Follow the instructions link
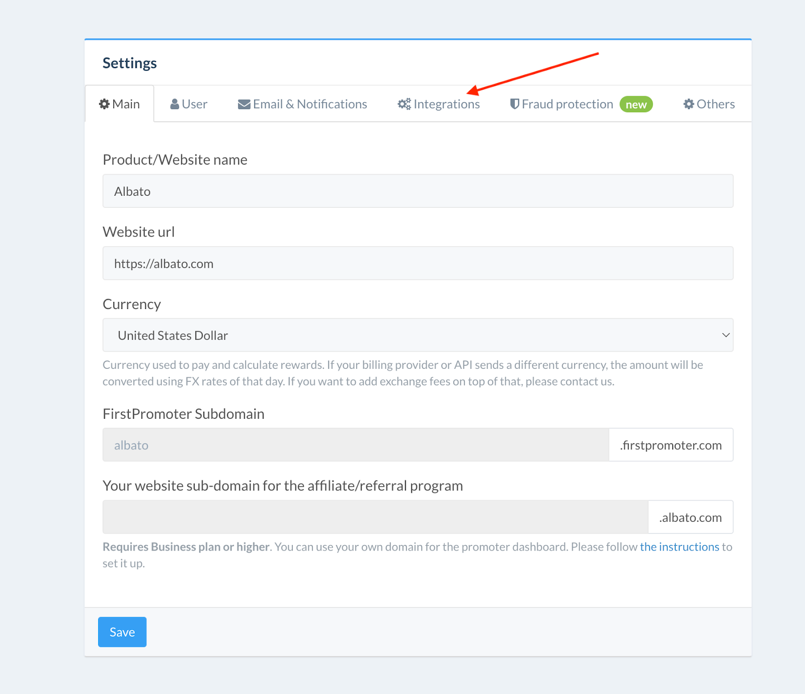Viewport: 805px width, 694px height. 679,547
